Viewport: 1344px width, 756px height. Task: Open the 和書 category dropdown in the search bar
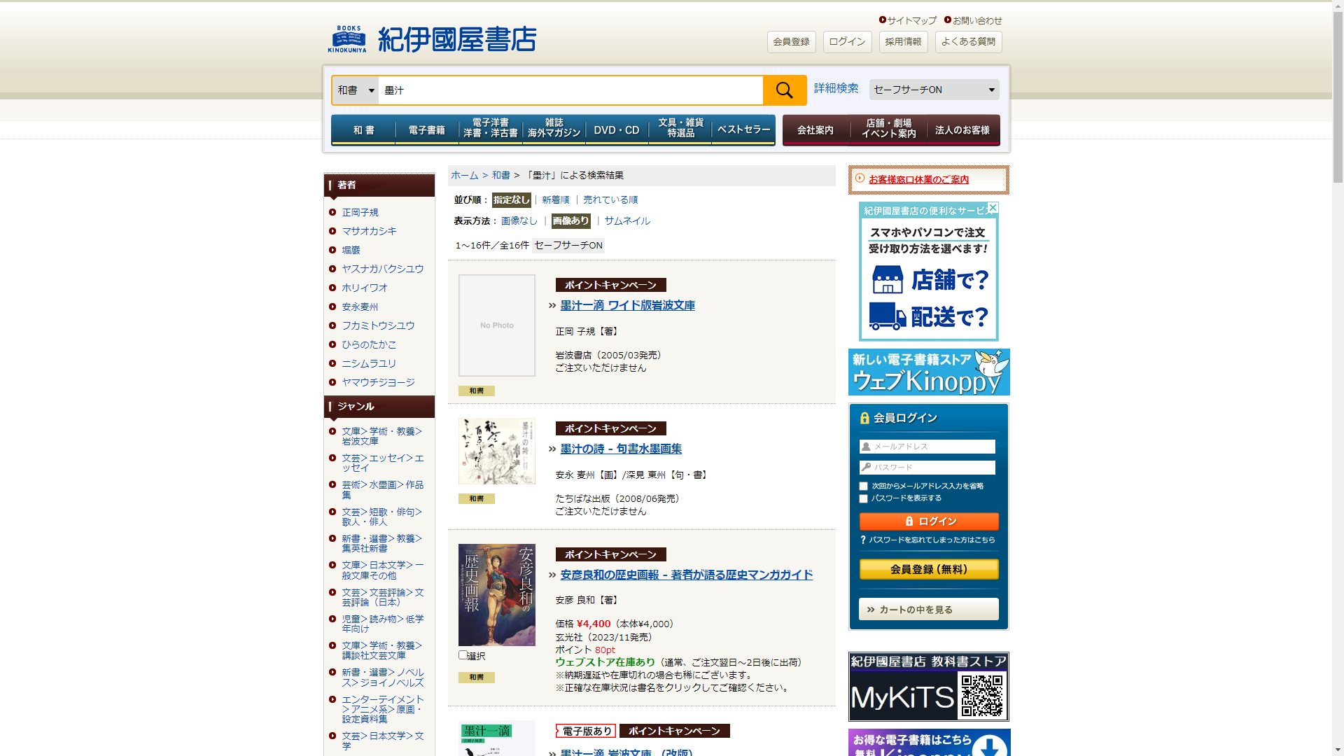(x=356, y=90)
